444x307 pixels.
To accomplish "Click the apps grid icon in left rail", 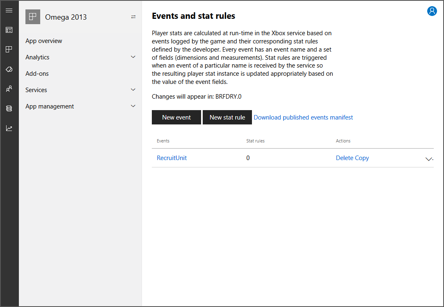I will pos(9,50).
